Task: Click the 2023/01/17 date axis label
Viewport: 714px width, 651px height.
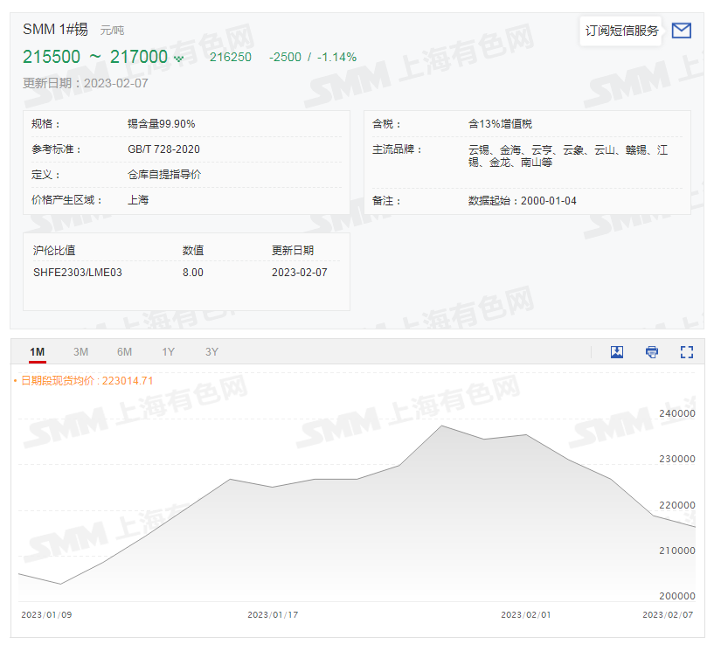Action: pos(273,615)
